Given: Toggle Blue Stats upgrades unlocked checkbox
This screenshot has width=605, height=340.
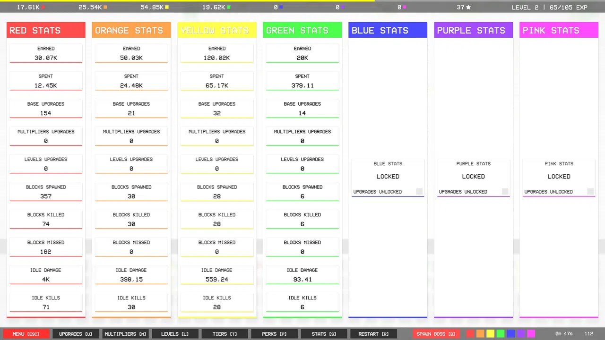Looking at the screenshot, I should pyautogui.click(x=419, y=191).
